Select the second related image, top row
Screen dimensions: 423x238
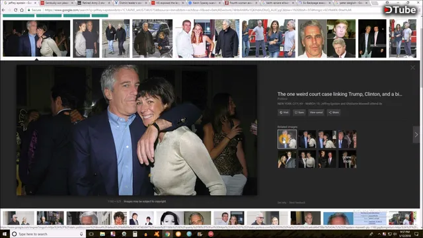307,139
